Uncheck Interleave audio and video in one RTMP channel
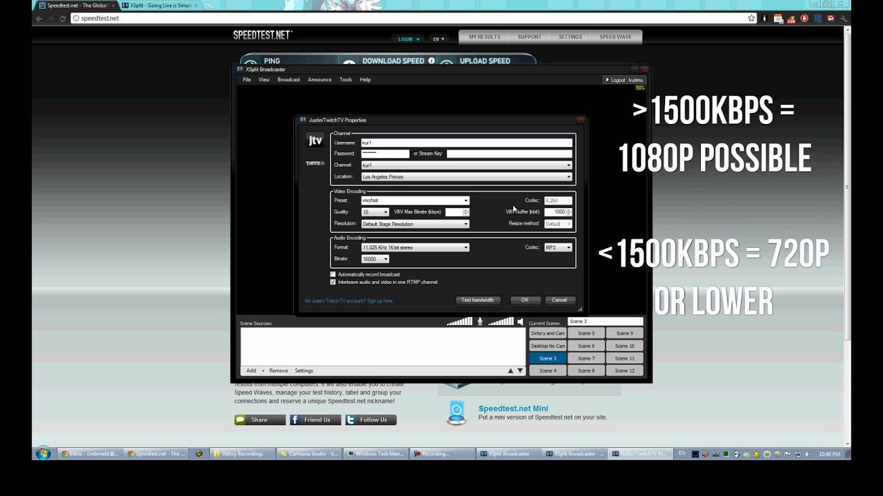 click(x=333, y=282)
